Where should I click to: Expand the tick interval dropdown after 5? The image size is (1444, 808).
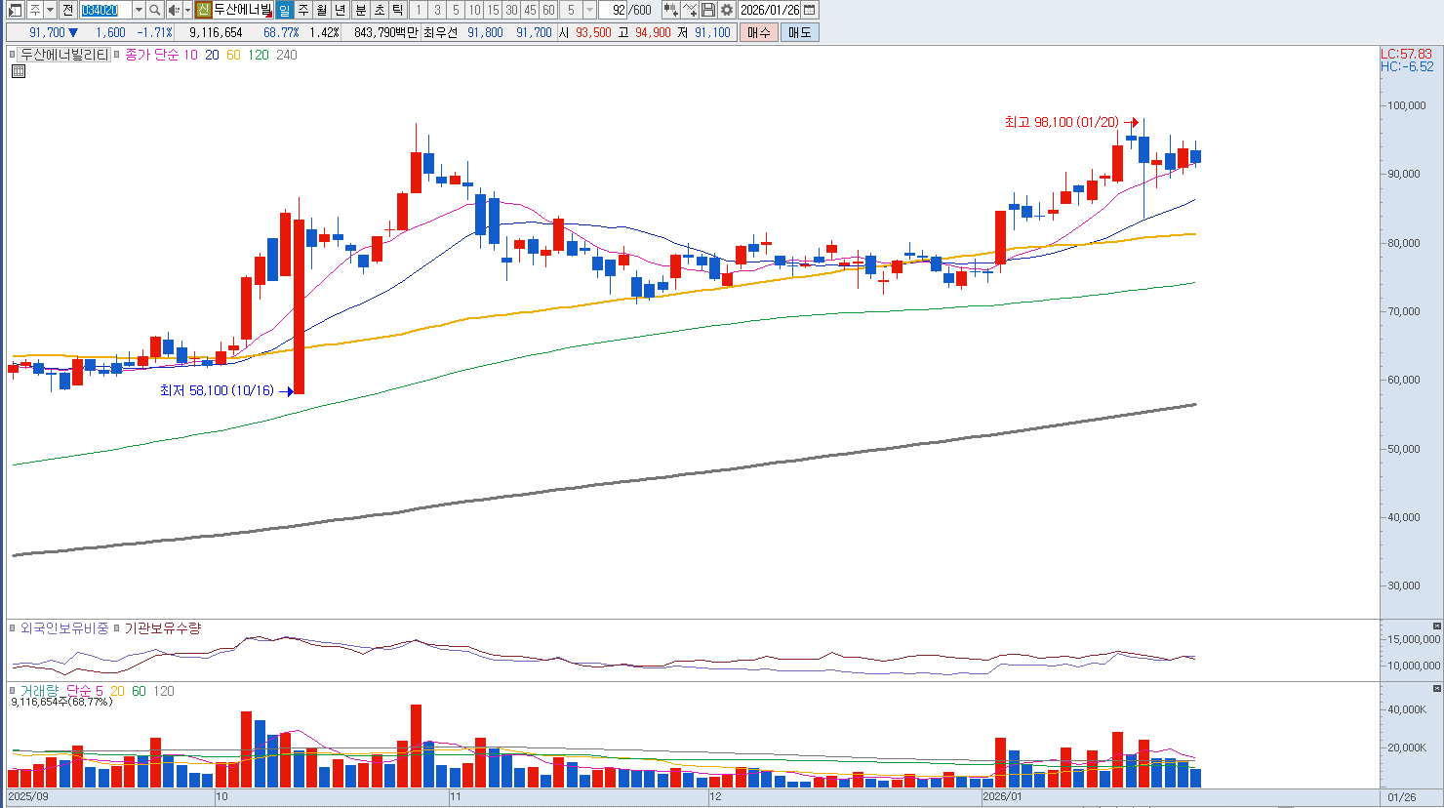pyautogui.click(x=589, y=10)
